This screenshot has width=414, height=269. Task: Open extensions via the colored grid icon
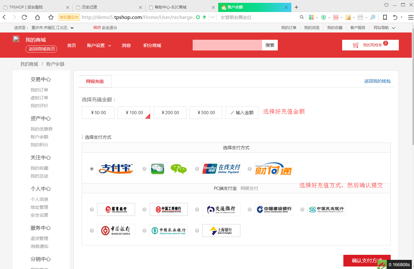tap(311, 17)
